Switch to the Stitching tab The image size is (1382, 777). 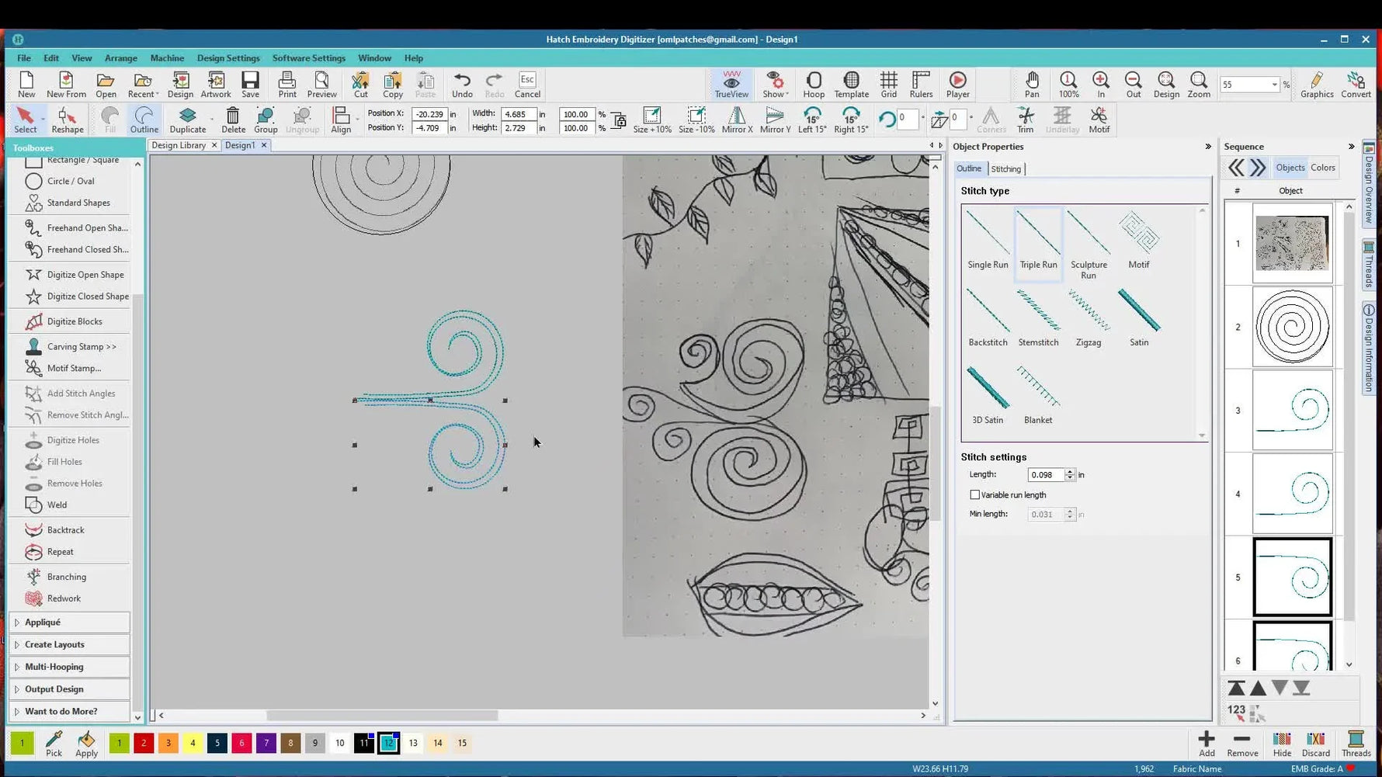point(1006,168)
